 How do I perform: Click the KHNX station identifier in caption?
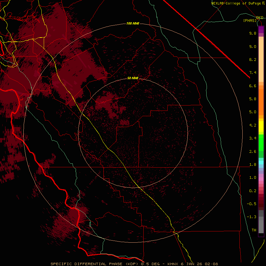173,264
